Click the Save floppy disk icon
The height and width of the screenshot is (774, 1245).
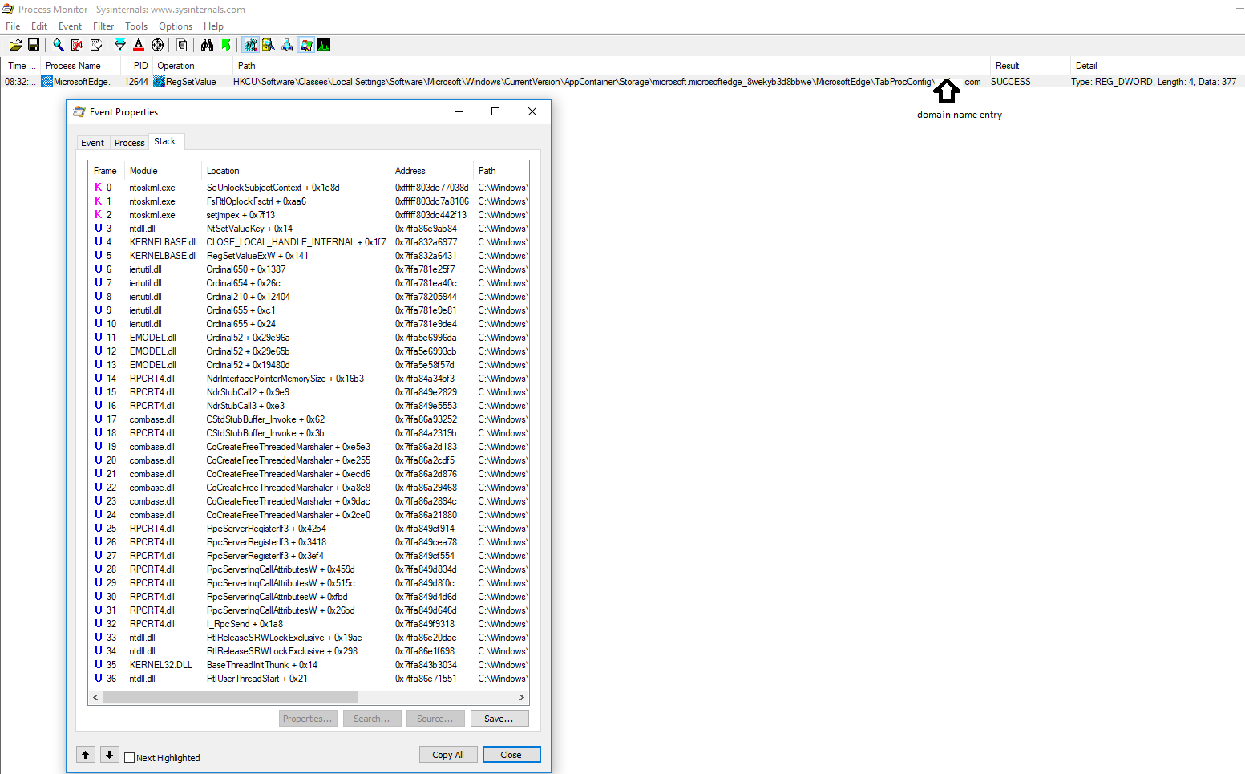(34, 45)
